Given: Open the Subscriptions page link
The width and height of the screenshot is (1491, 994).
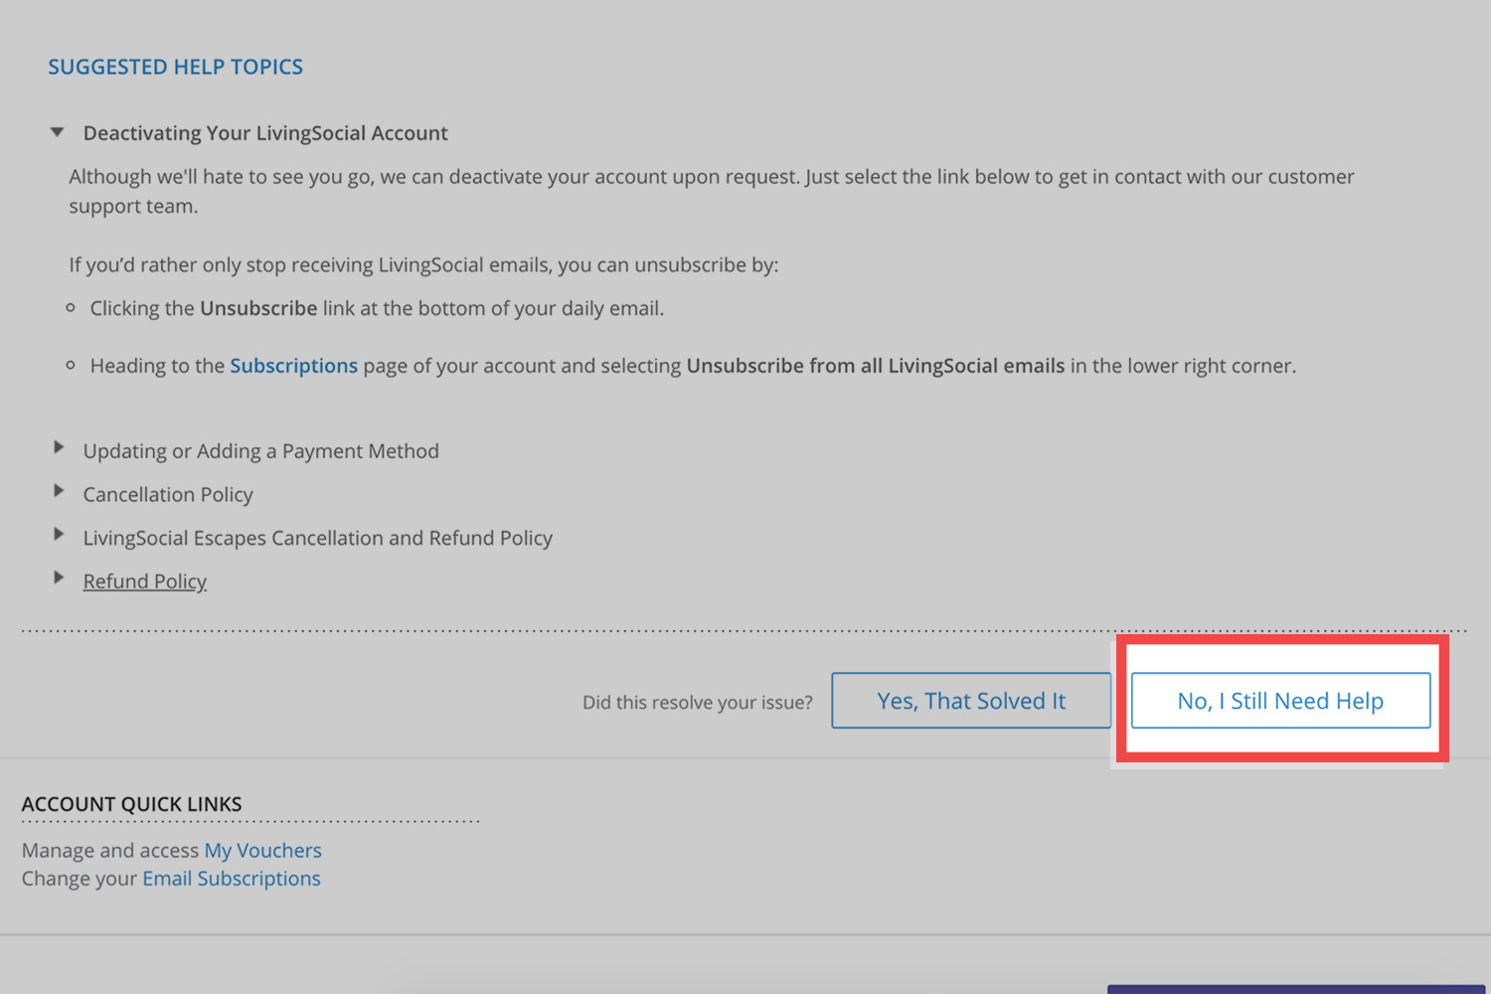Looking at the screenshot, I should tap(293, 366).
